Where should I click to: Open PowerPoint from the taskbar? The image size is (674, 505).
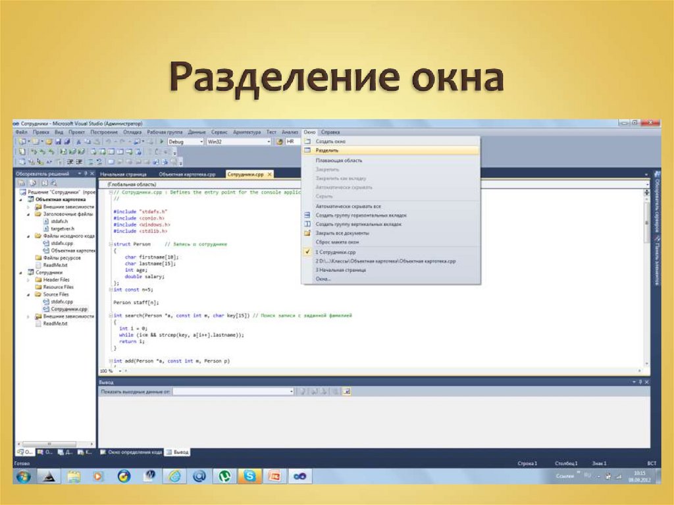click(x=274, y=476)
